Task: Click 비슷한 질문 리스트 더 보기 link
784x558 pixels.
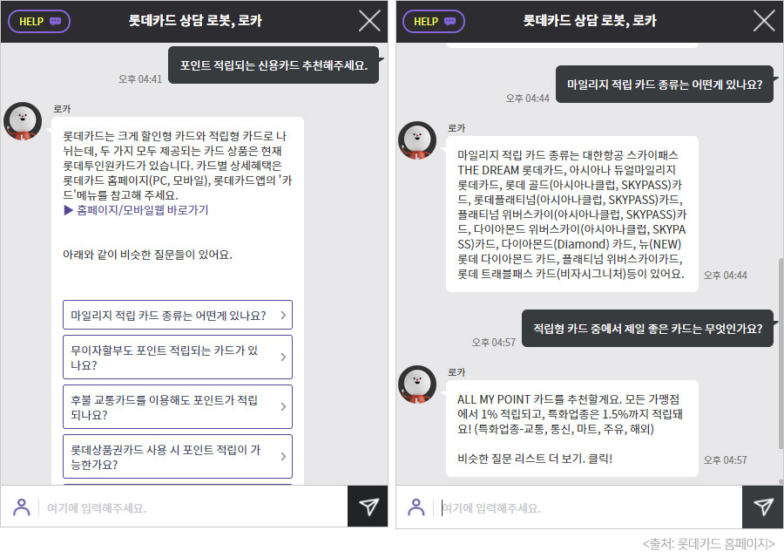Action: (535, 459)
